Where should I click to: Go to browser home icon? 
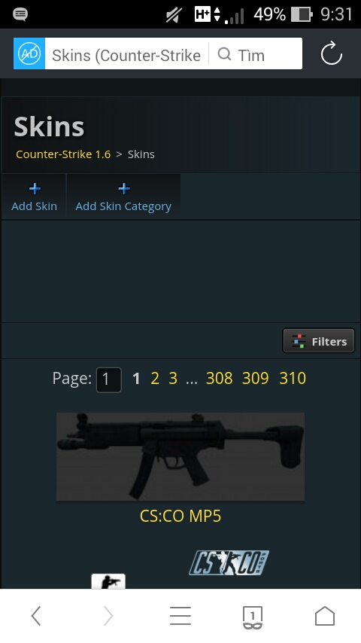[x=325, y=616]
